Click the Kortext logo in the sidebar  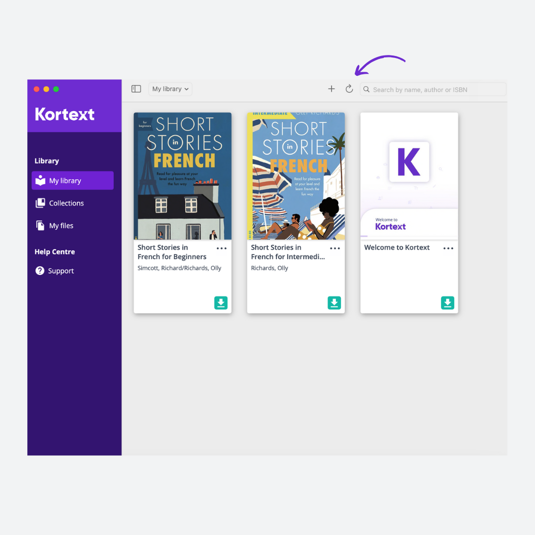(64, 114)
